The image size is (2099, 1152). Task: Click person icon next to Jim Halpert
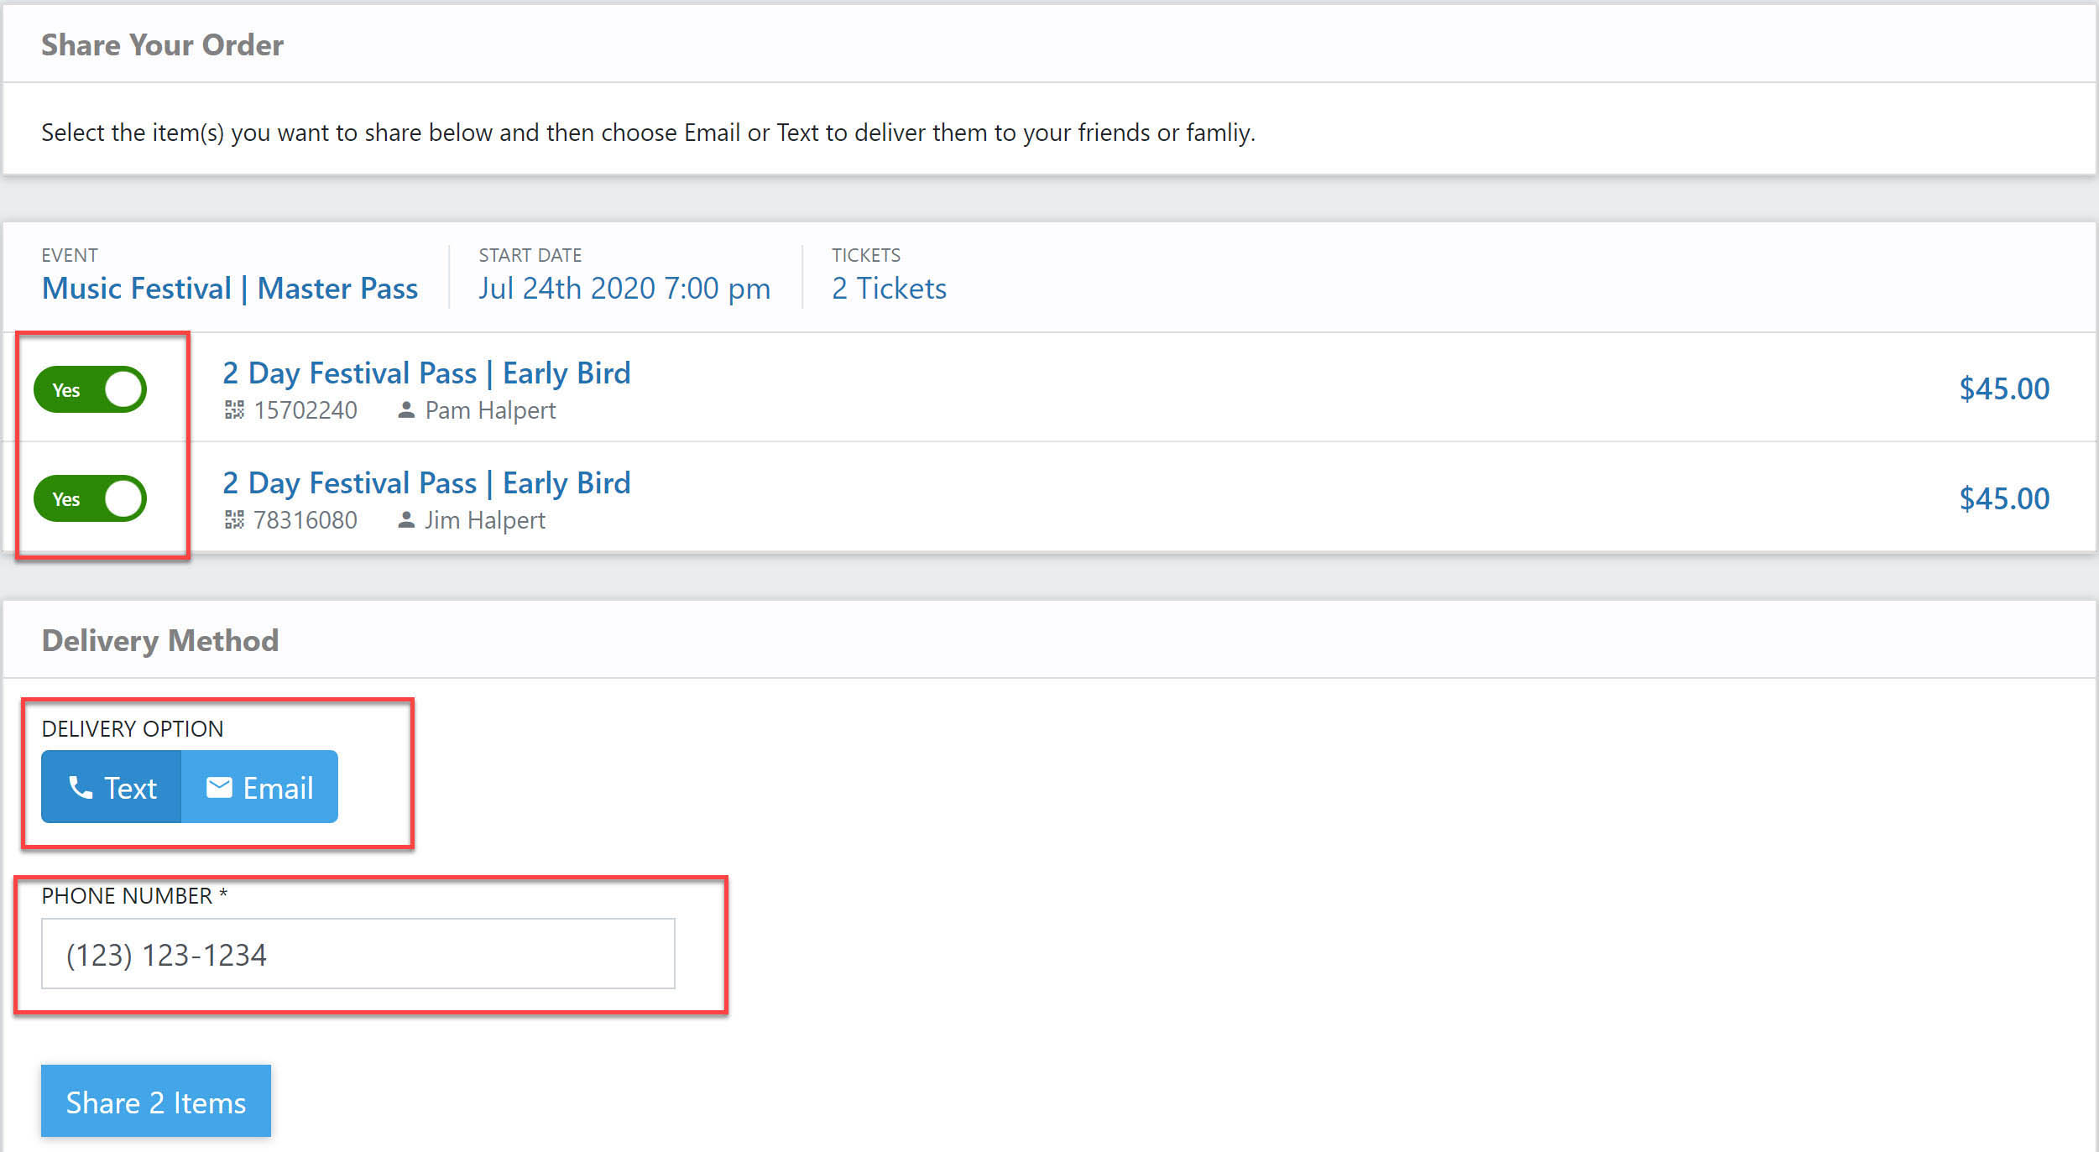click(x=406, y=520)
